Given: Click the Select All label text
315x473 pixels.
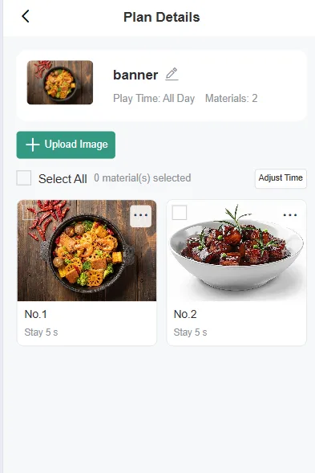Looking at the screenshot, I should 63,179.
